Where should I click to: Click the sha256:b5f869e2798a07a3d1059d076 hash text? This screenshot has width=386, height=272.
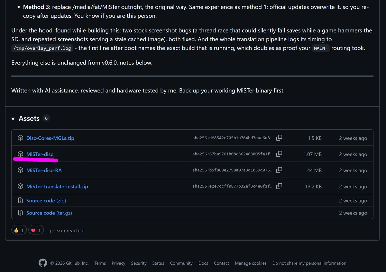point(233,170)
